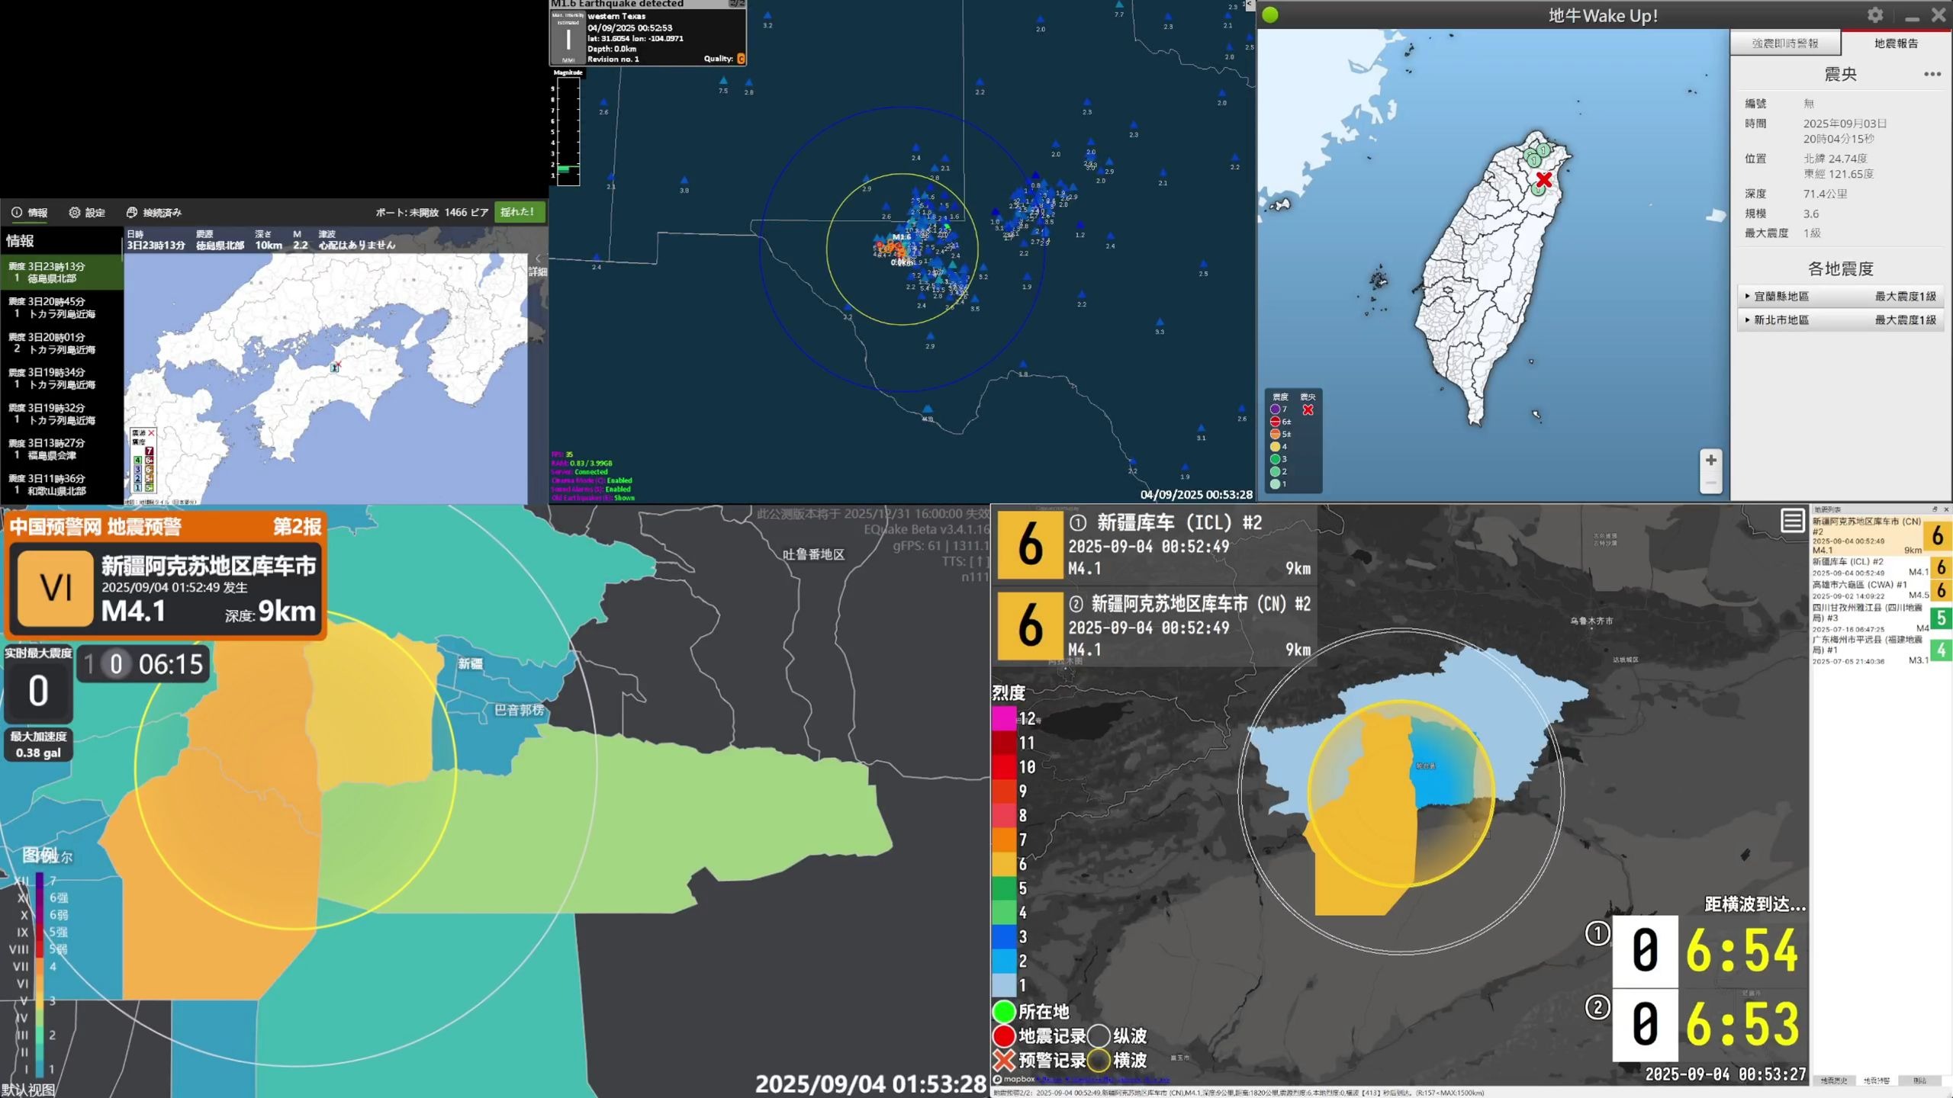Select the 3日20時45分 トカラ列島近海 entry

tap(61, 307)
